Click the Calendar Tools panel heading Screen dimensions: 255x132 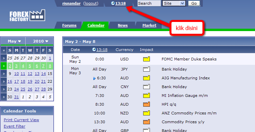(x=20, y=111)
